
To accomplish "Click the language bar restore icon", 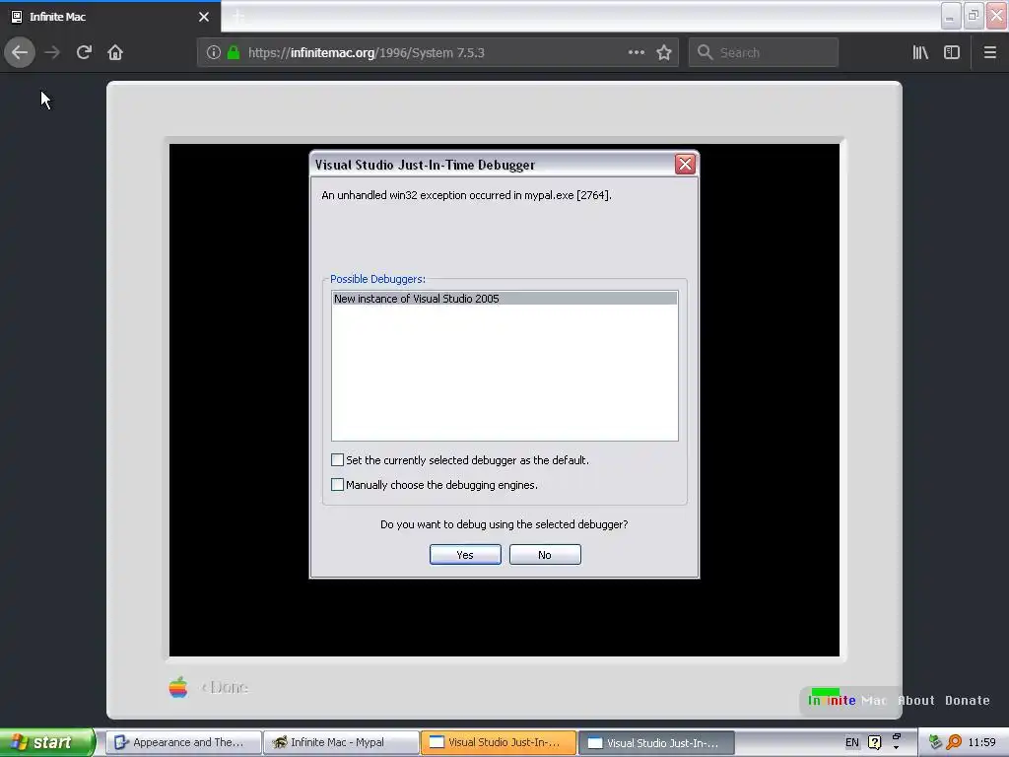I will [x=897, y=736].
